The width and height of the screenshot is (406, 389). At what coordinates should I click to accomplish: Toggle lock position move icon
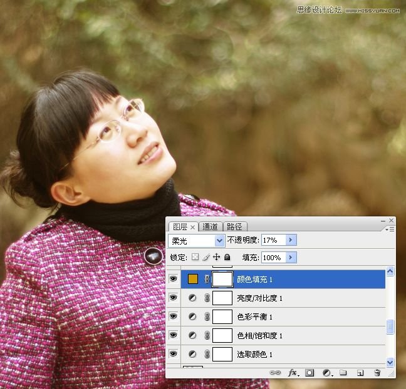pyautogui.click(x=216, y=257)
